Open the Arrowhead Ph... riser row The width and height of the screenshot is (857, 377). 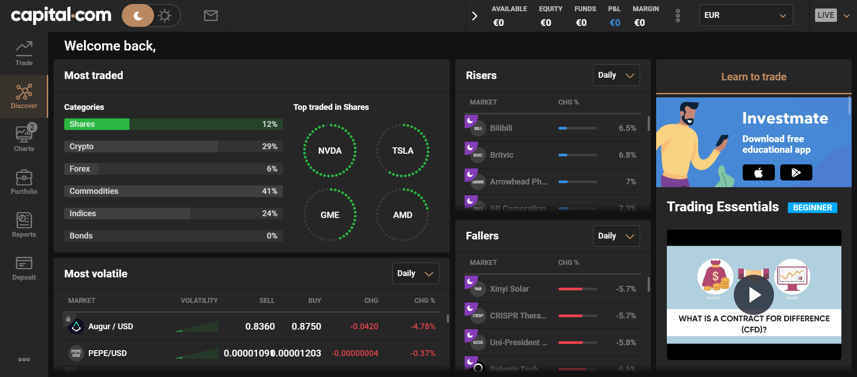click(x=553, y=182)
